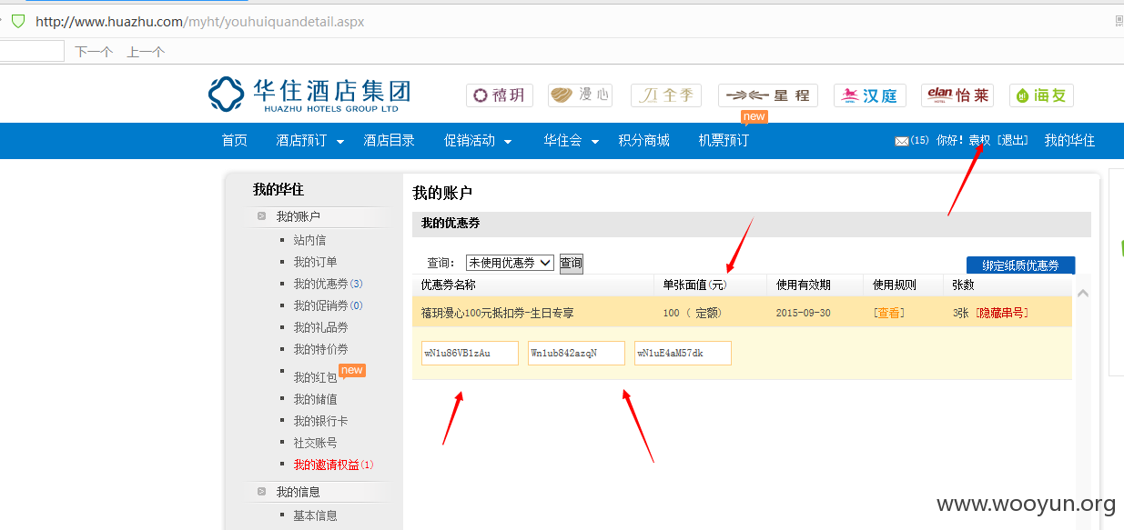Click coupon code field Wn1ub842azqN
1124x530 pixels.
[576, 353]
